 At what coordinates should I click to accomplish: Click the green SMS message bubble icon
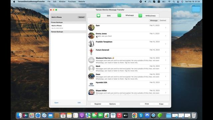[99, 16]
